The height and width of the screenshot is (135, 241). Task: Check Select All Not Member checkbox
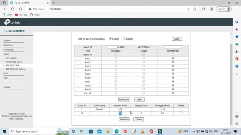point(173,54)
